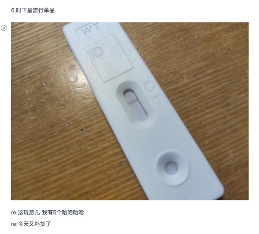The width and height of the screenshot is (259, 234).
Task: Click the "WT" label at cassette top
Action: [x=92, y=30]
